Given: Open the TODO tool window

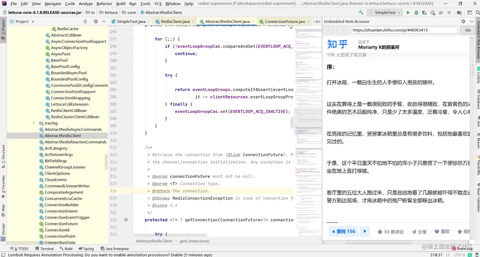Looking at the screenshot, I should 19,249.
